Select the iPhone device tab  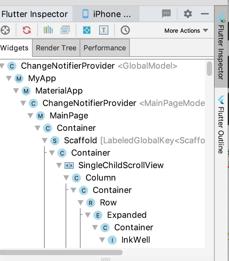pos(106,14)
